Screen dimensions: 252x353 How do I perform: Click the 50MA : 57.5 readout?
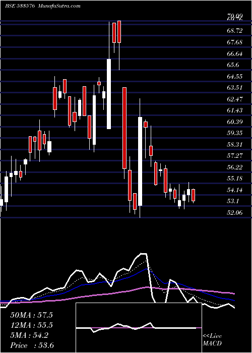[31, 315]
